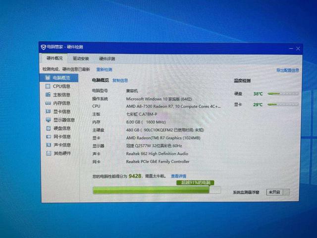Click the 重新检测 link
Image resolution: width=317 pixels, height=238 pixels.
pyautogui.click(x=104, y=69)
